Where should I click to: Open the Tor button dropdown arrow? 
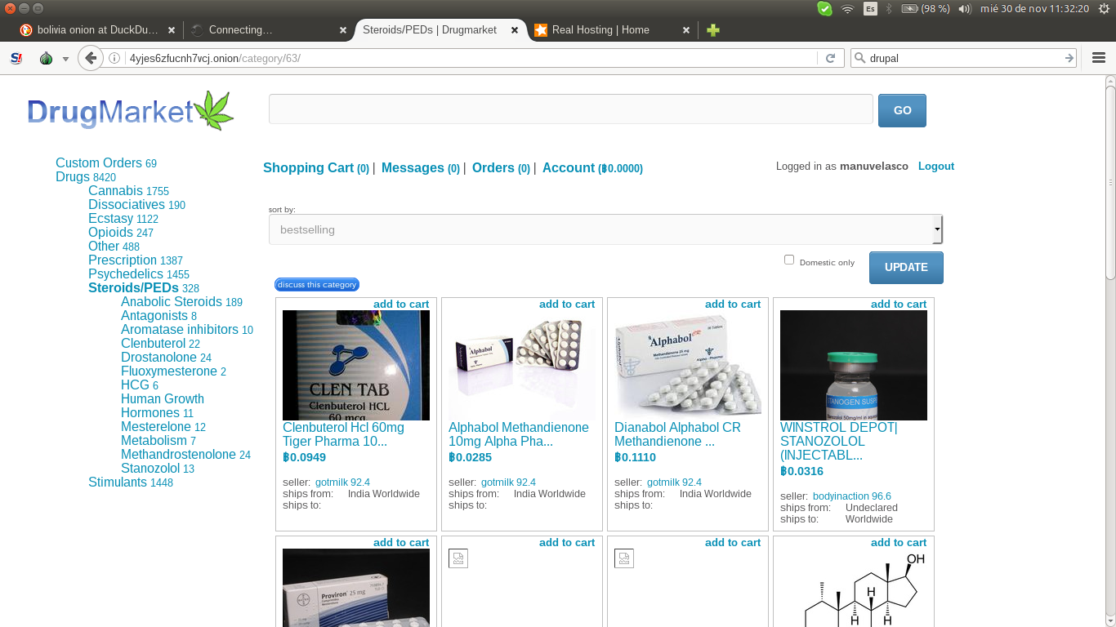[x=65, y=59]
